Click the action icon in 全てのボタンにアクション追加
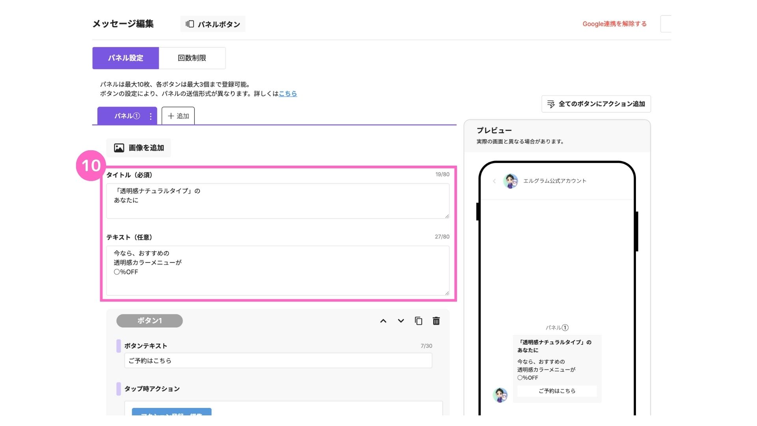The height and width of the screenshot is (426, 757). (x=551, y=104)
